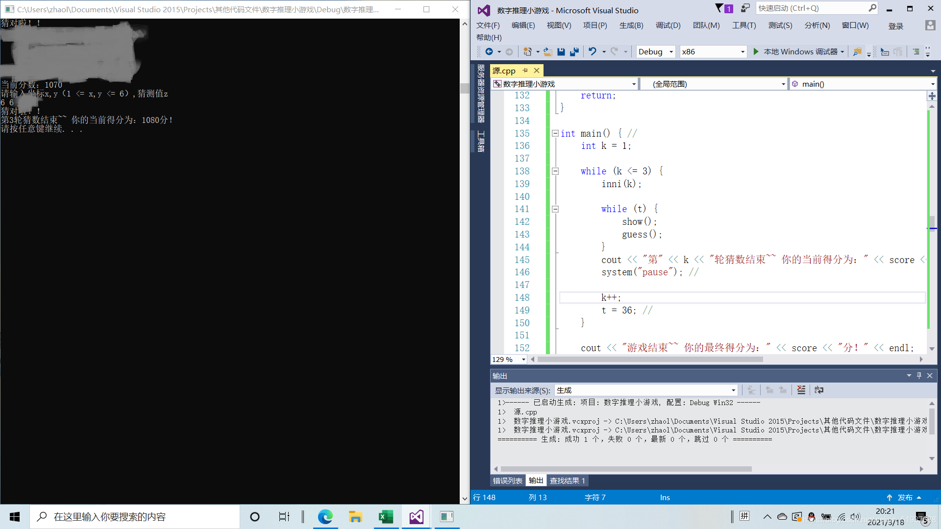The height and width of the screenshot is (529, 941).
Task: Switch to the 错误列表 tab
Action: tap(507, 481)
